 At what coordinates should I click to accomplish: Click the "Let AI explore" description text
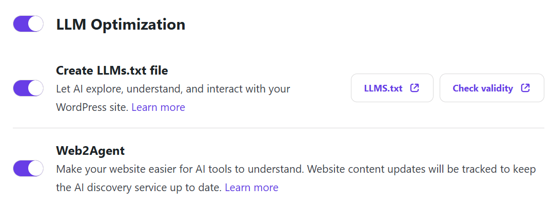pyautogui.click(x=173, y=89)
